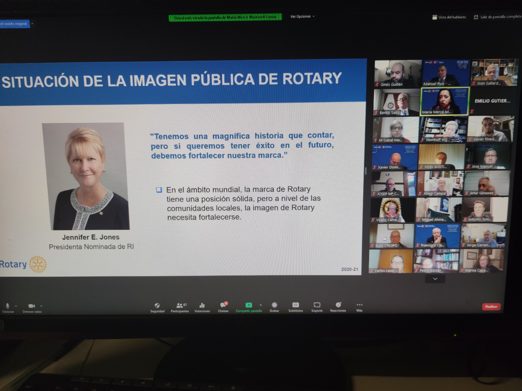Open the Seguridad shield icon
Image resolution: width=522 pixels, height=391 pixels.
157,306
